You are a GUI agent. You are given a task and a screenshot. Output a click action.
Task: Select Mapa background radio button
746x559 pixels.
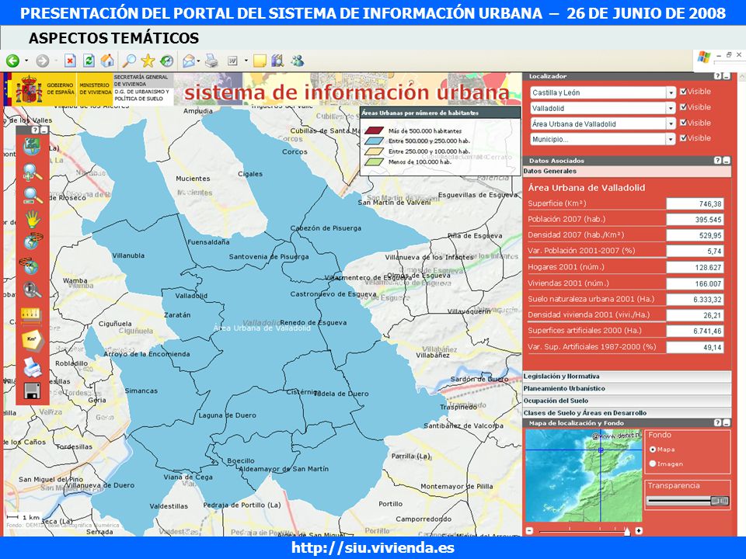click(x=653, y=450)
